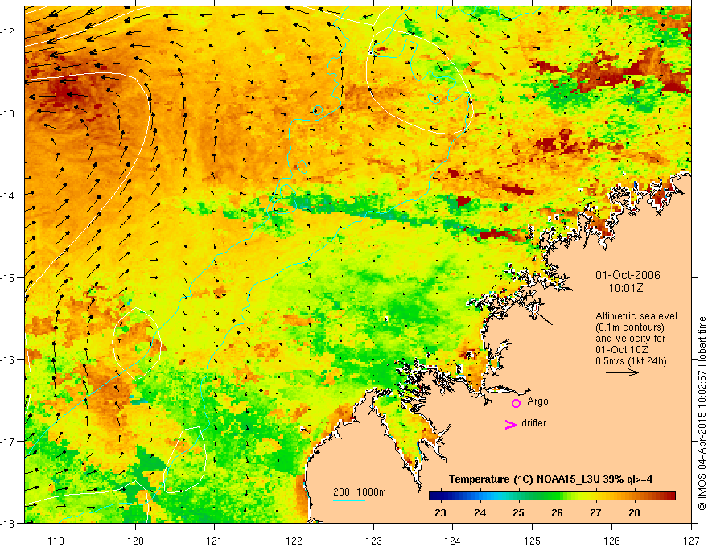Click the temperature color scale bar
Image resolution: width=708 pixels, height=547 pixels.
pyautogui.click(x=552, y=496)
